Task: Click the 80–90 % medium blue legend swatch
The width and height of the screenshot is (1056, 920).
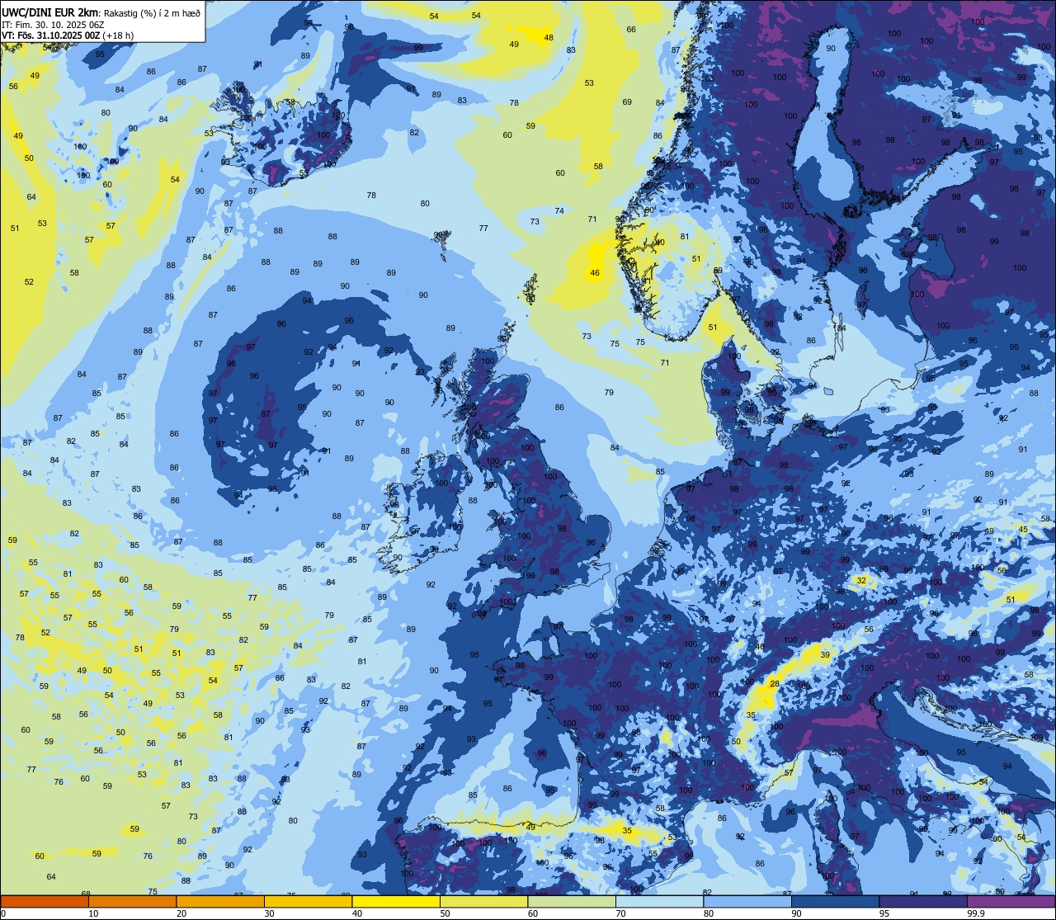Action: coord(747,901)
